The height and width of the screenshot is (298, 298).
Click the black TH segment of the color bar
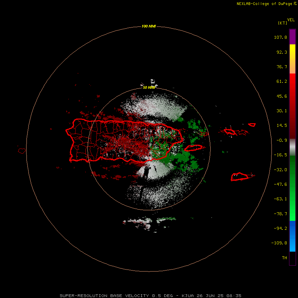pos(292,258)
